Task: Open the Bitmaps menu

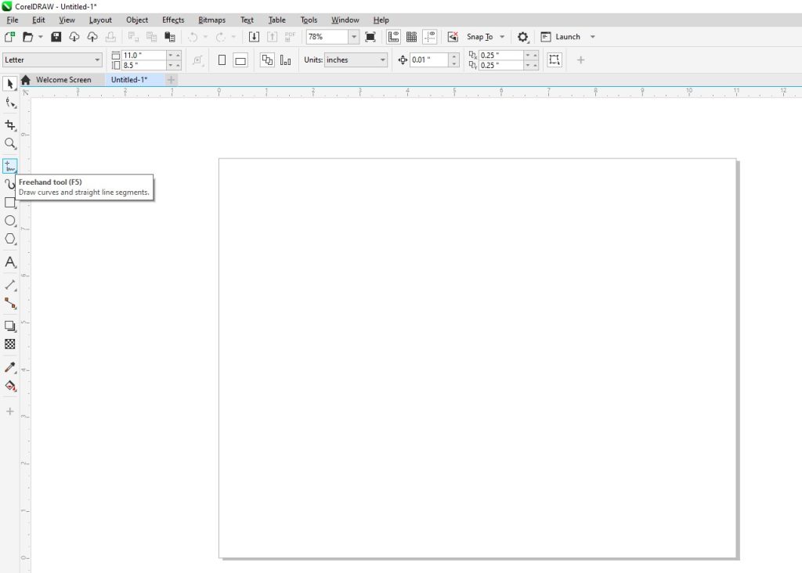Action: coord(211,20)
